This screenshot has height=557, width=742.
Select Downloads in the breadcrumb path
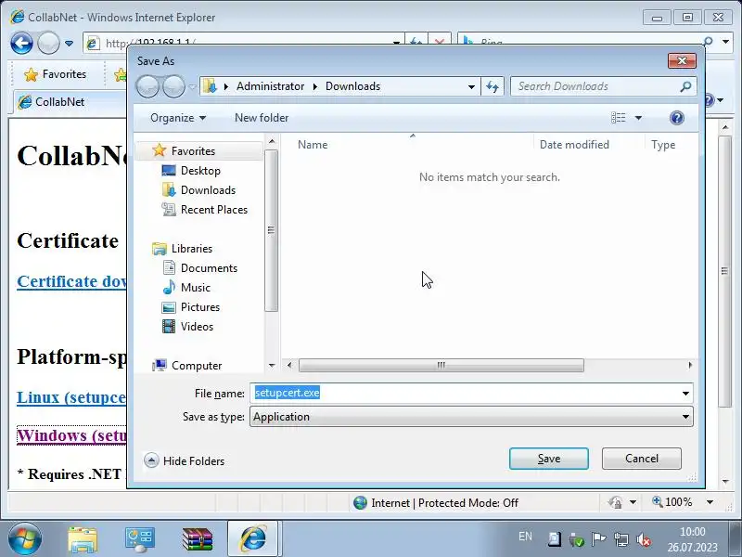353,86
